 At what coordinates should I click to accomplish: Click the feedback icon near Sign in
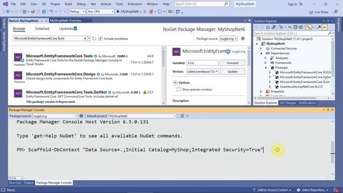(x=301, y=4)
